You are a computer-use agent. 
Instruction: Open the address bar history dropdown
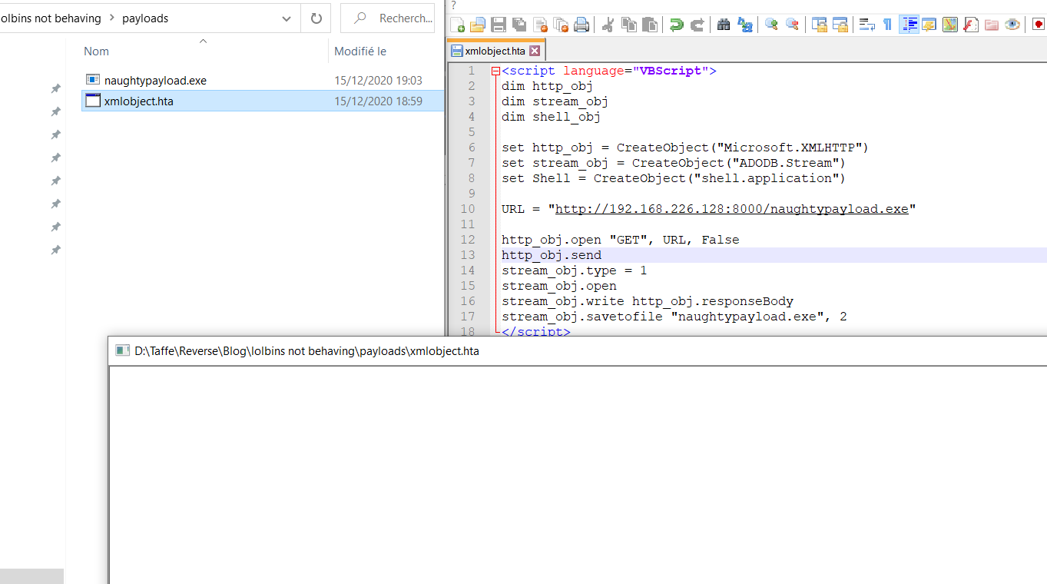point(287,18)
